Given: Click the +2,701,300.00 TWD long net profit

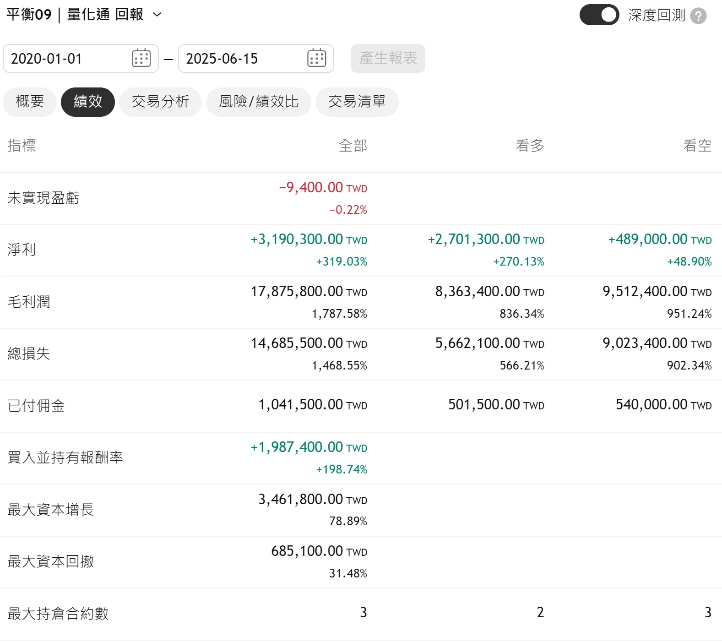Looking at the screenshot, I should (486, 239).
